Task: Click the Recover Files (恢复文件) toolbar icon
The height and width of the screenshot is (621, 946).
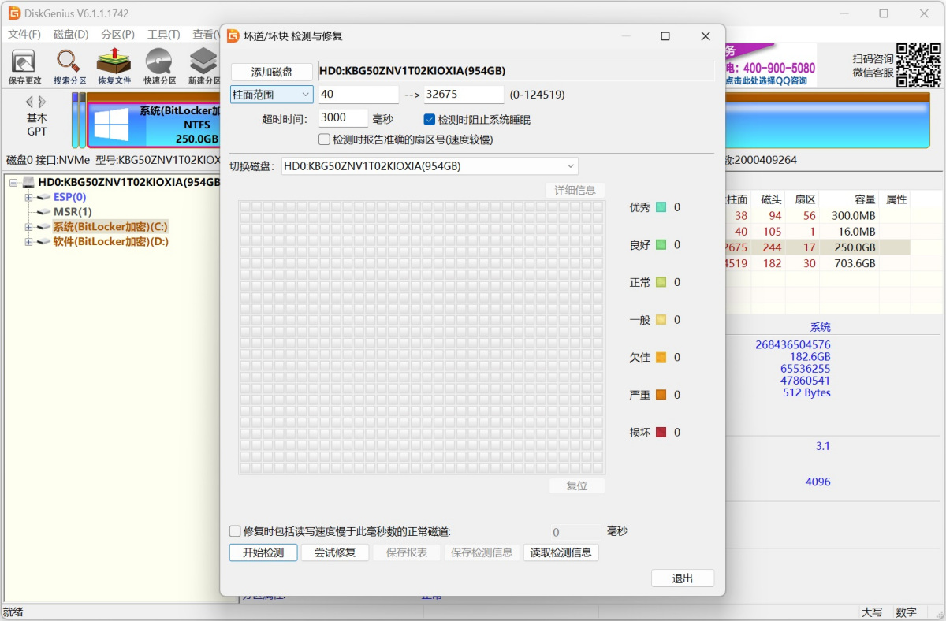Action: (114, 61)
